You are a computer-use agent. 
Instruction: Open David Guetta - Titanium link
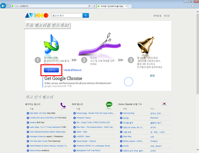pyautogui.click(x=86, y=141)
